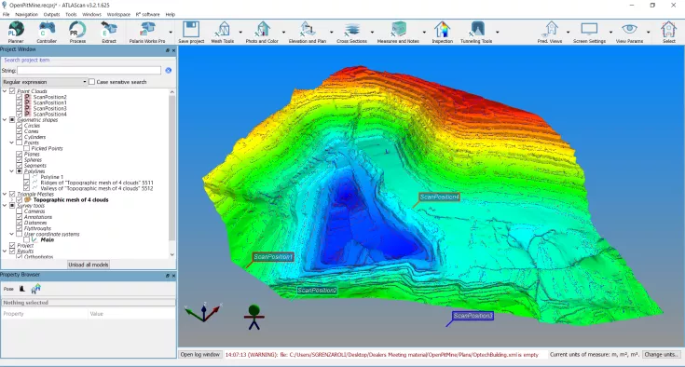685x367 pixels.
Task: Open Tunneling Tools
Action: [x=476, y=32]
